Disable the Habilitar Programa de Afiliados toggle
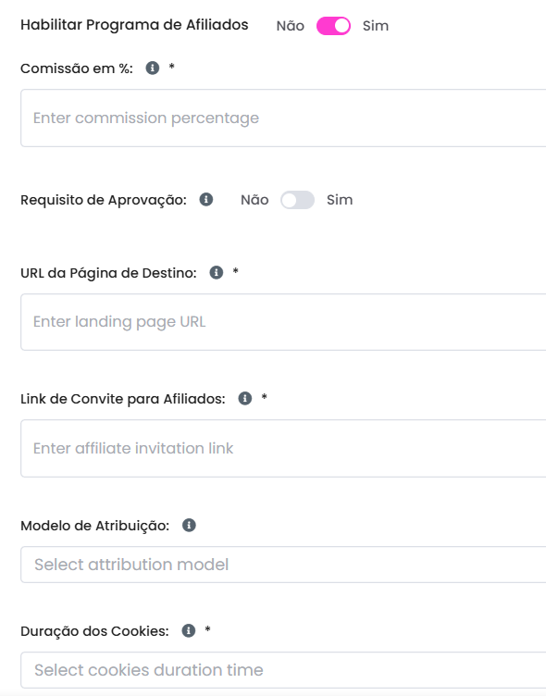This screenshot has height=696, width=546. [x=333, y=26]
